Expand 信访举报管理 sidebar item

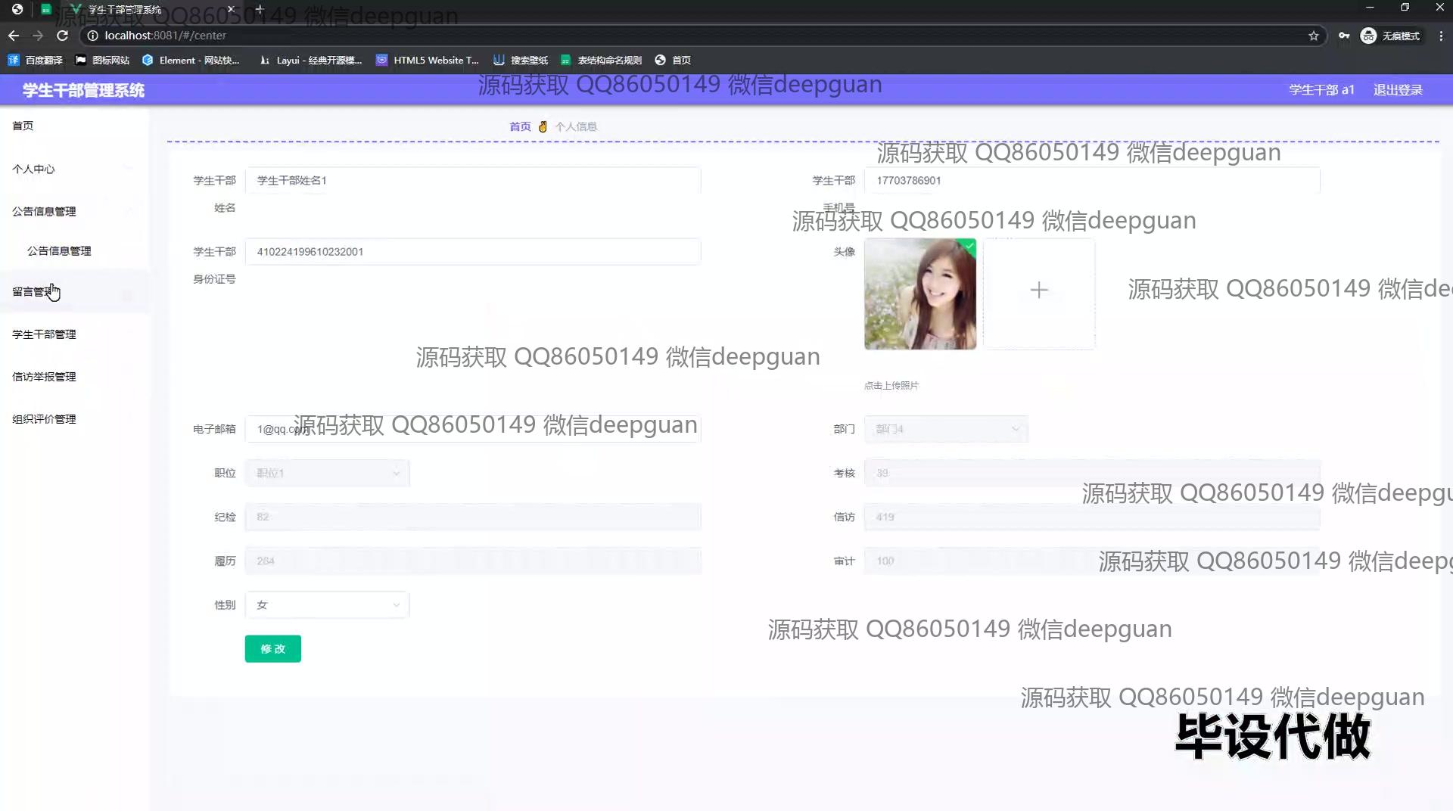[44, 376]
